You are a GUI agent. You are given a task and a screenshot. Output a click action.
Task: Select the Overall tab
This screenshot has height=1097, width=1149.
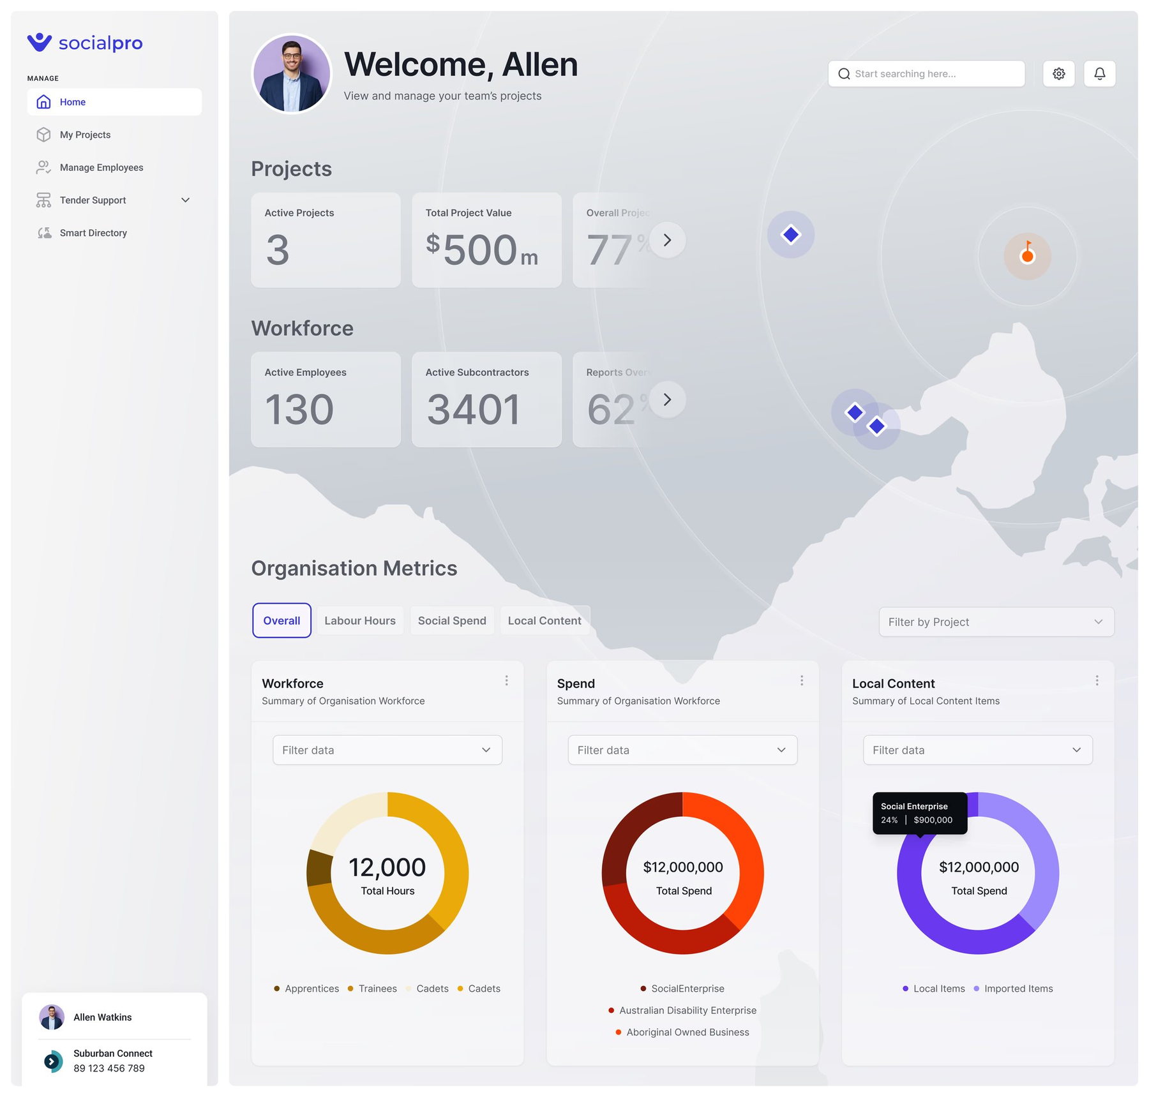click(x=282, y=621)
